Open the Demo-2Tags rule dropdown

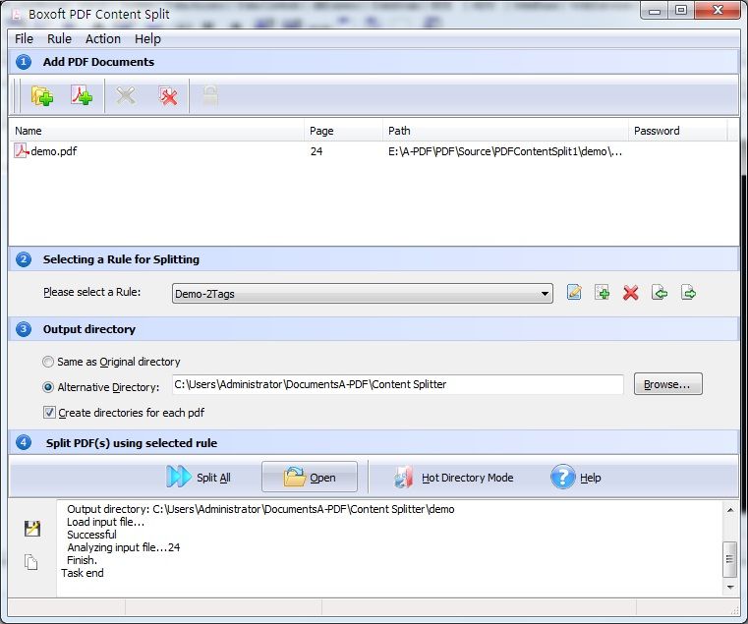[x=362, y=294]
